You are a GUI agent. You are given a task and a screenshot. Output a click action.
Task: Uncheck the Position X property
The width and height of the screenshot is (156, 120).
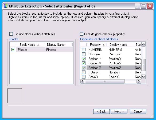[x=84, y=63]
